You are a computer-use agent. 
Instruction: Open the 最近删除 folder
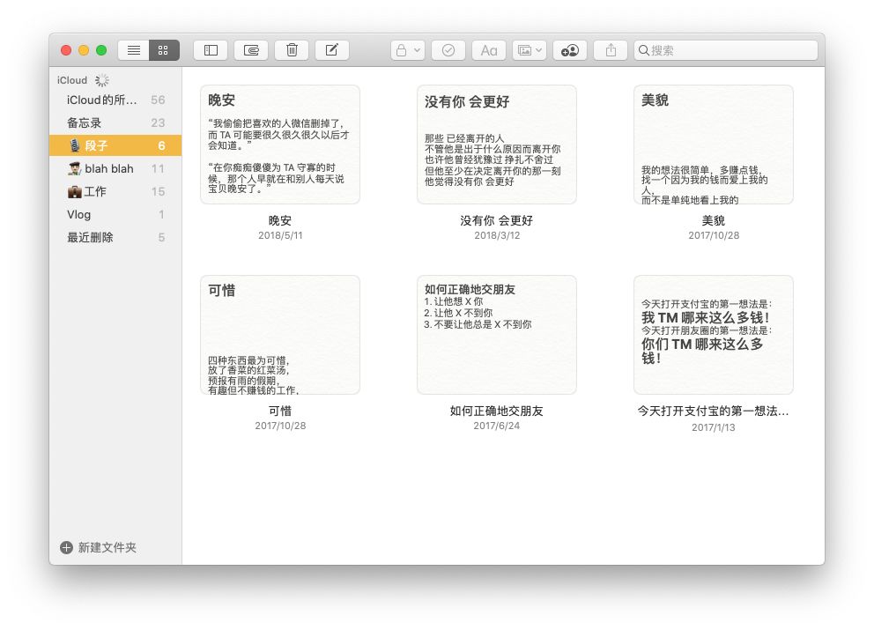[x=115, y=238]
